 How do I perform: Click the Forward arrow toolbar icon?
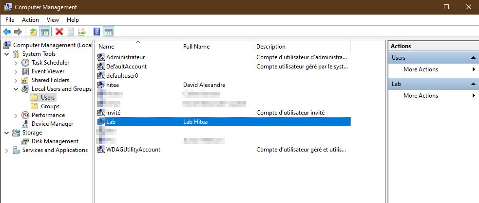coord(18,32)
